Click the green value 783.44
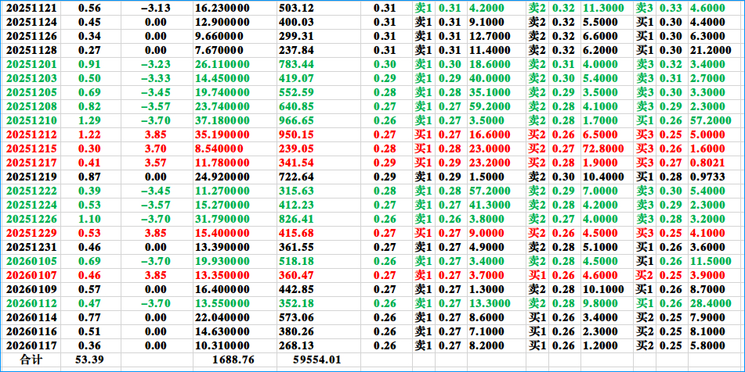Image resolution: width=745 pixels, height=372 pixels. tap(297, 64)
